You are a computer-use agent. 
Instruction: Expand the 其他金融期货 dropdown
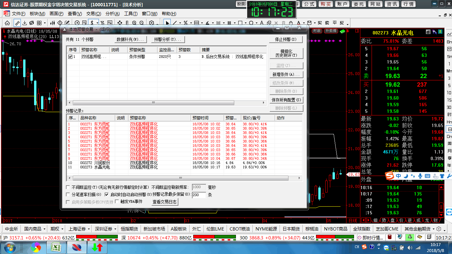point(433,229)
